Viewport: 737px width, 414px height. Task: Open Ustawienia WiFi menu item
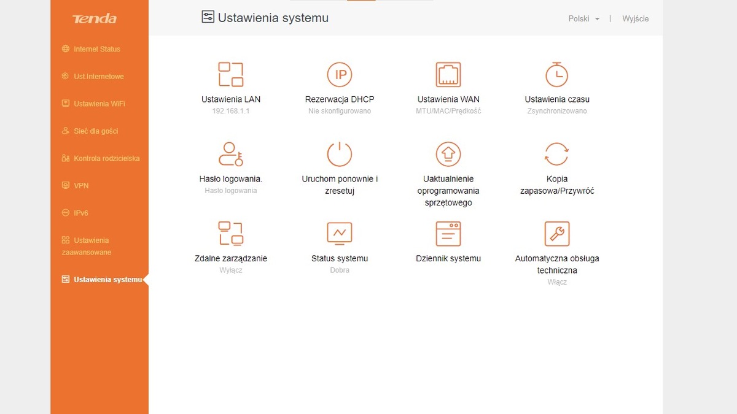click(x=99, y=104)
